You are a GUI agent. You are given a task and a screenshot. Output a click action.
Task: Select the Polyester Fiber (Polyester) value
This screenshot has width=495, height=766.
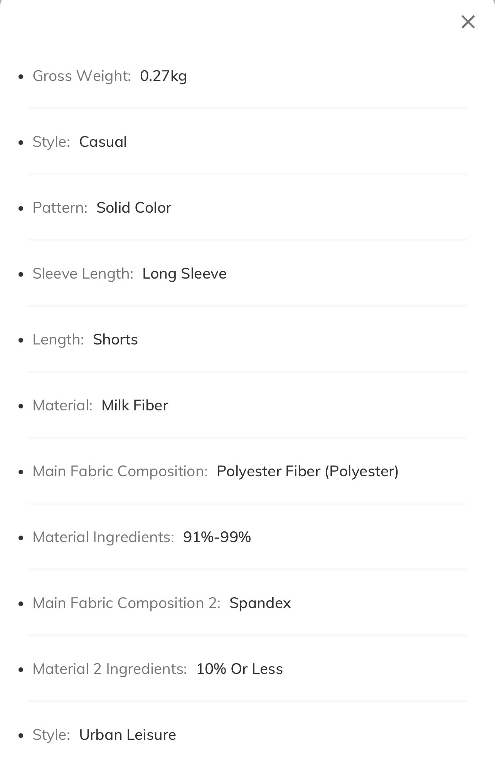click(x=308, y=471)
